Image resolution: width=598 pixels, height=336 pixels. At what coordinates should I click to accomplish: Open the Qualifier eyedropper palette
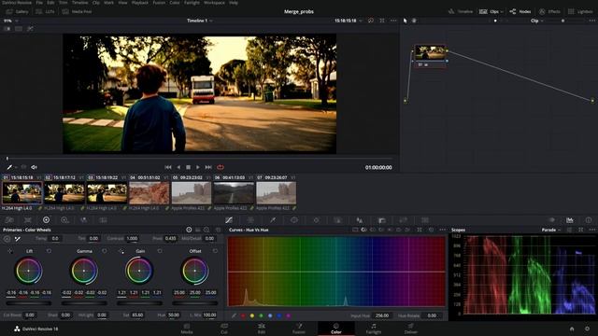click(x=273, y=220)
